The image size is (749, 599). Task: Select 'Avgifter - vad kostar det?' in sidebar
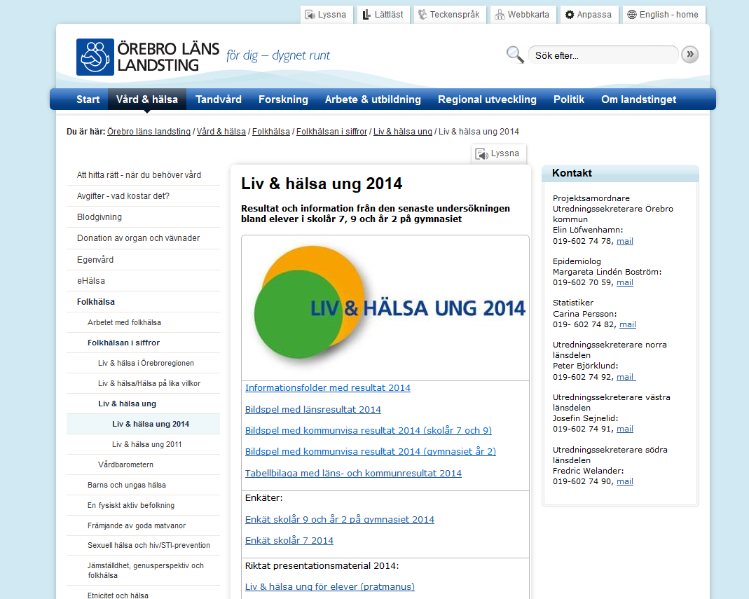click(144, 196)
